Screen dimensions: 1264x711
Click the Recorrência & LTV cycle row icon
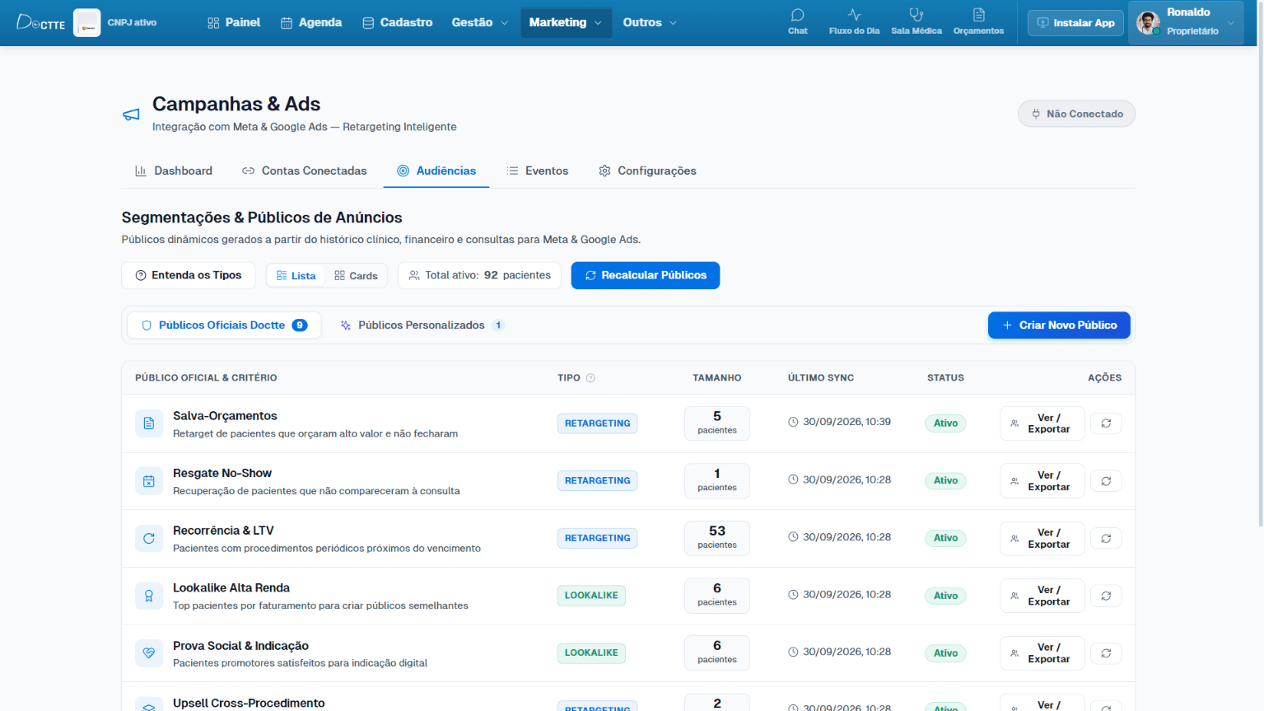[x=149, y=538]
